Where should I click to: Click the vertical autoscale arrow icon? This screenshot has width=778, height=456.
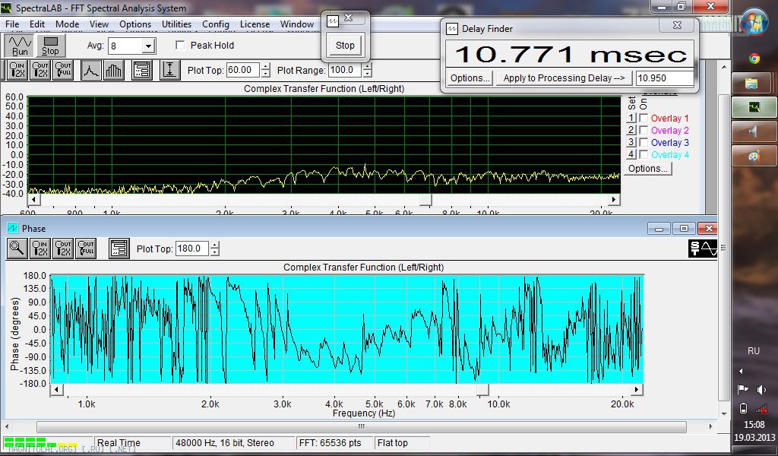click(169, 70)
